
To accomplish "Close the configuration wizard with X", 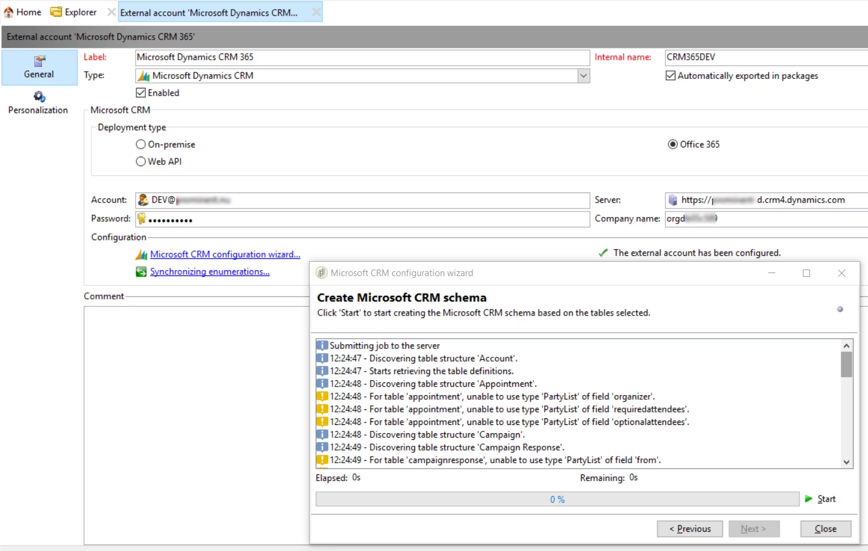I will pyautogui.click(x=842, y=273).
